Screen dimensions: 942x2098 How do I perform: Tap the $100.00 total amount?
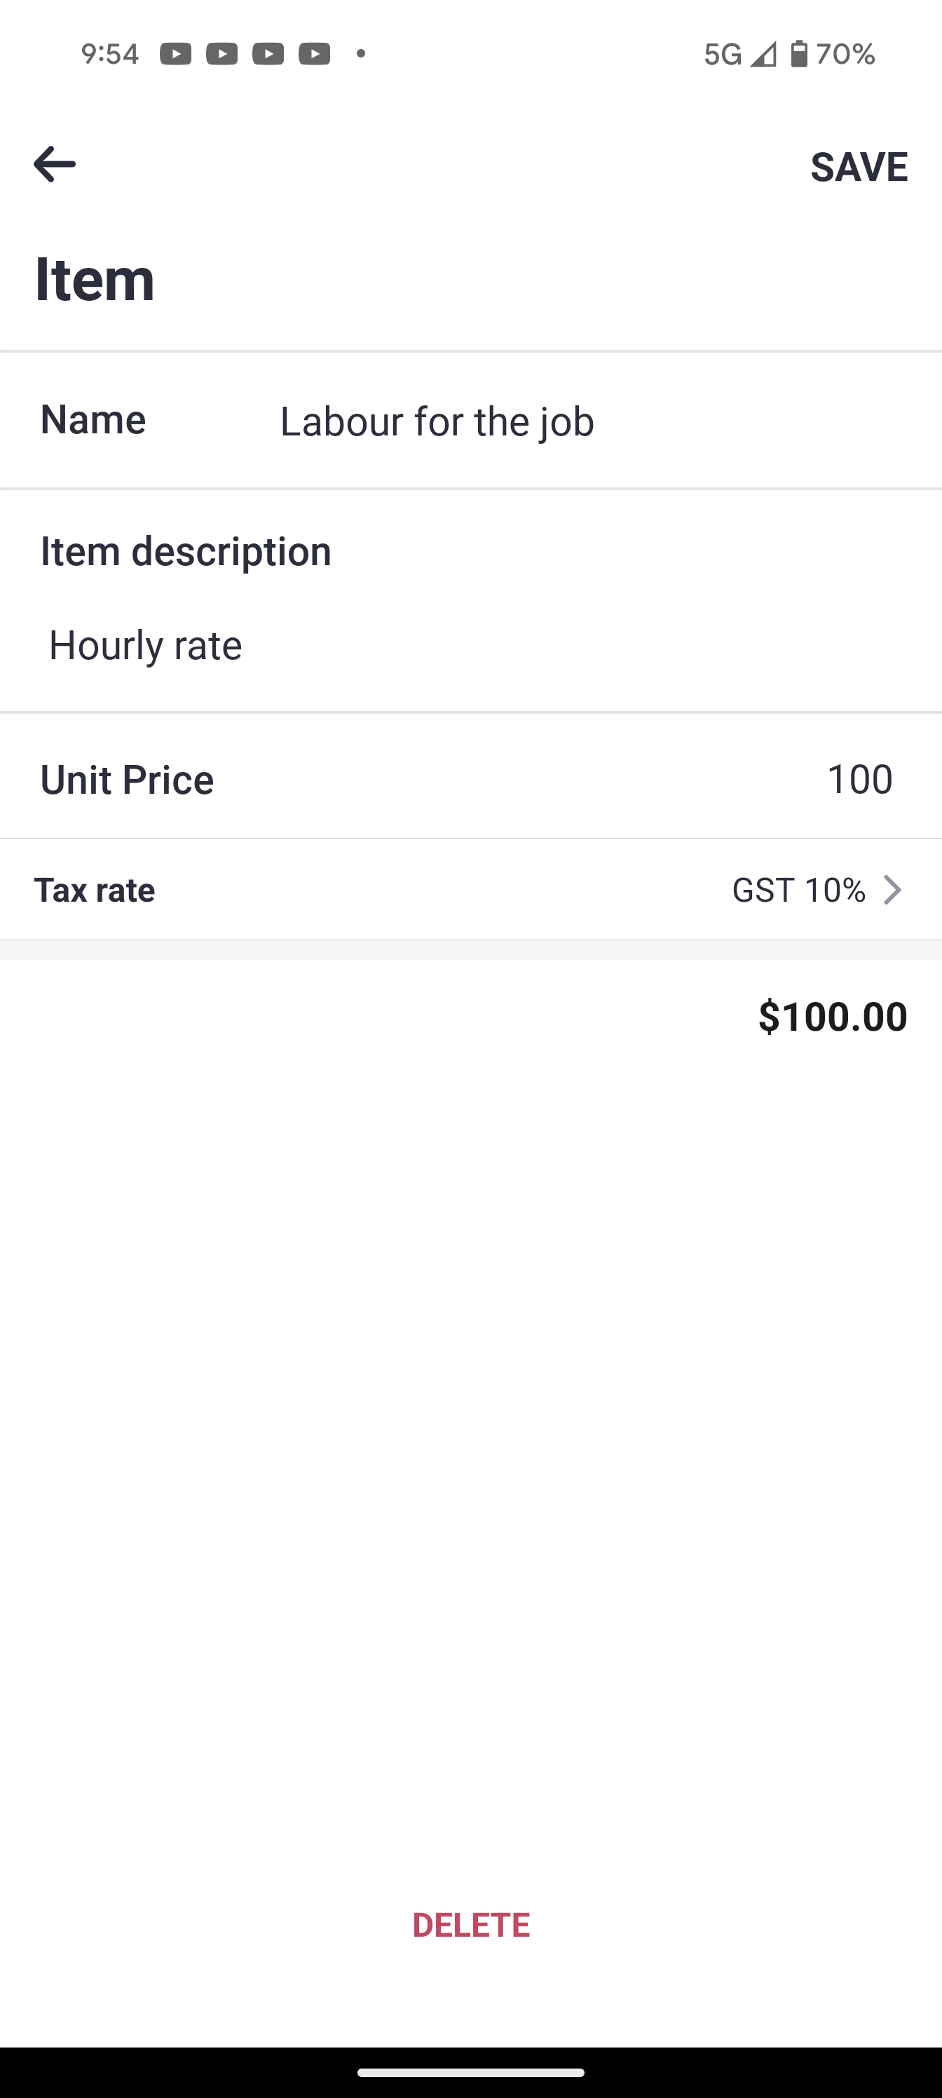(832, 1017)
